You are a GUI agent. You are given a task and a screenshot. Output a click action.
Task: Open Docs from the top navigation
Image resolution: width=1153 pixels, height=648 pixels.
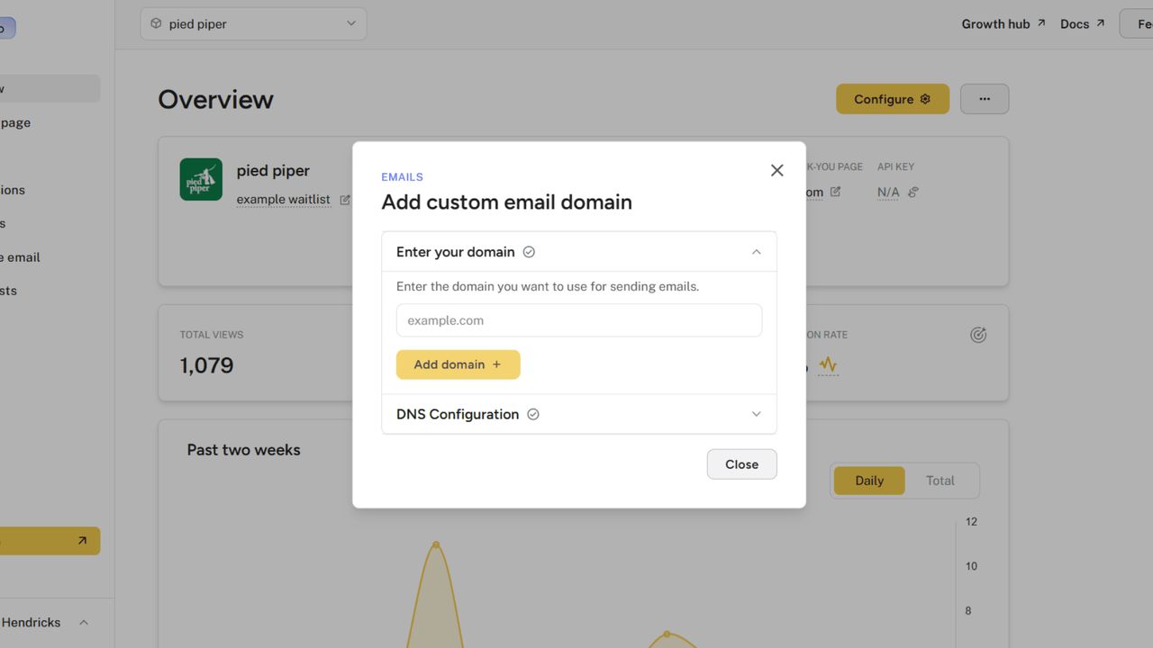(x=1075, y=23)
